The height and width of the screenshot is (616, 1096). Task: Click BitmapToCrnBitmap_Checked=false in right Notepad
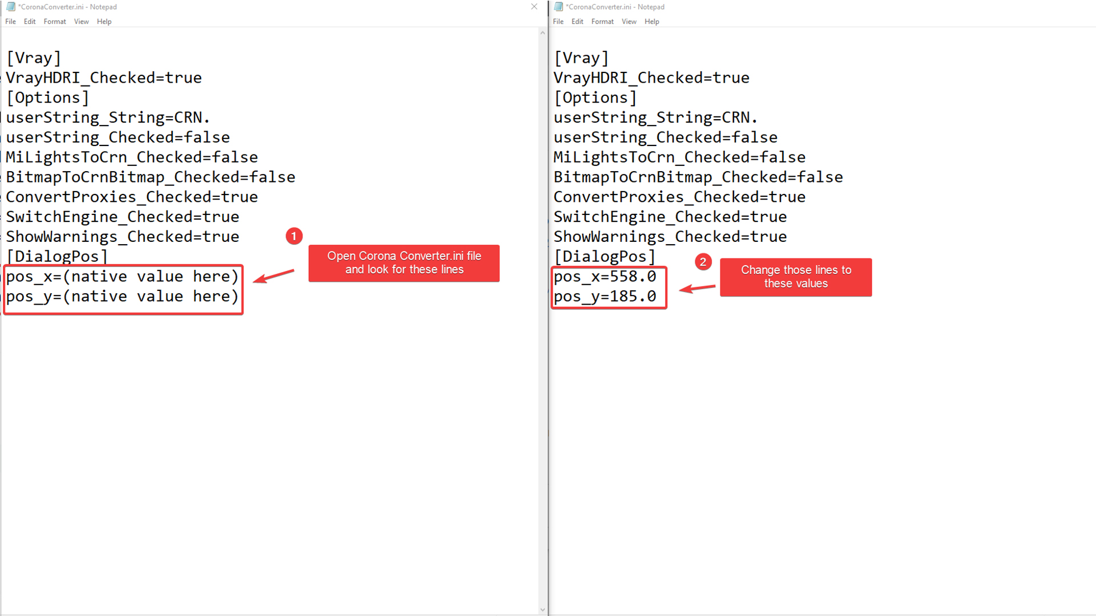click(698, 177)
